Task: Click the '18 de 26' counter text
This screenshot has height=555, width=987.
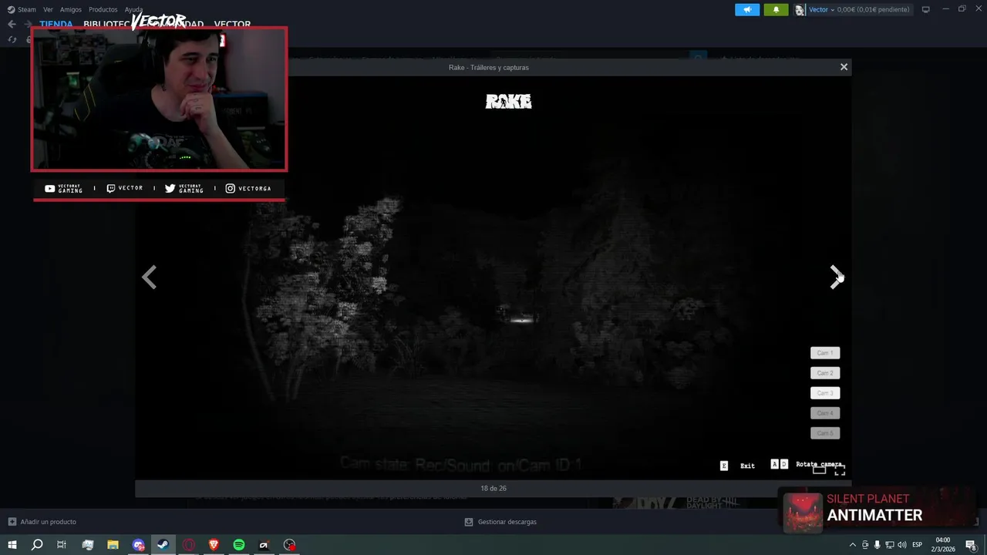Action: click(x=493, y=488)
